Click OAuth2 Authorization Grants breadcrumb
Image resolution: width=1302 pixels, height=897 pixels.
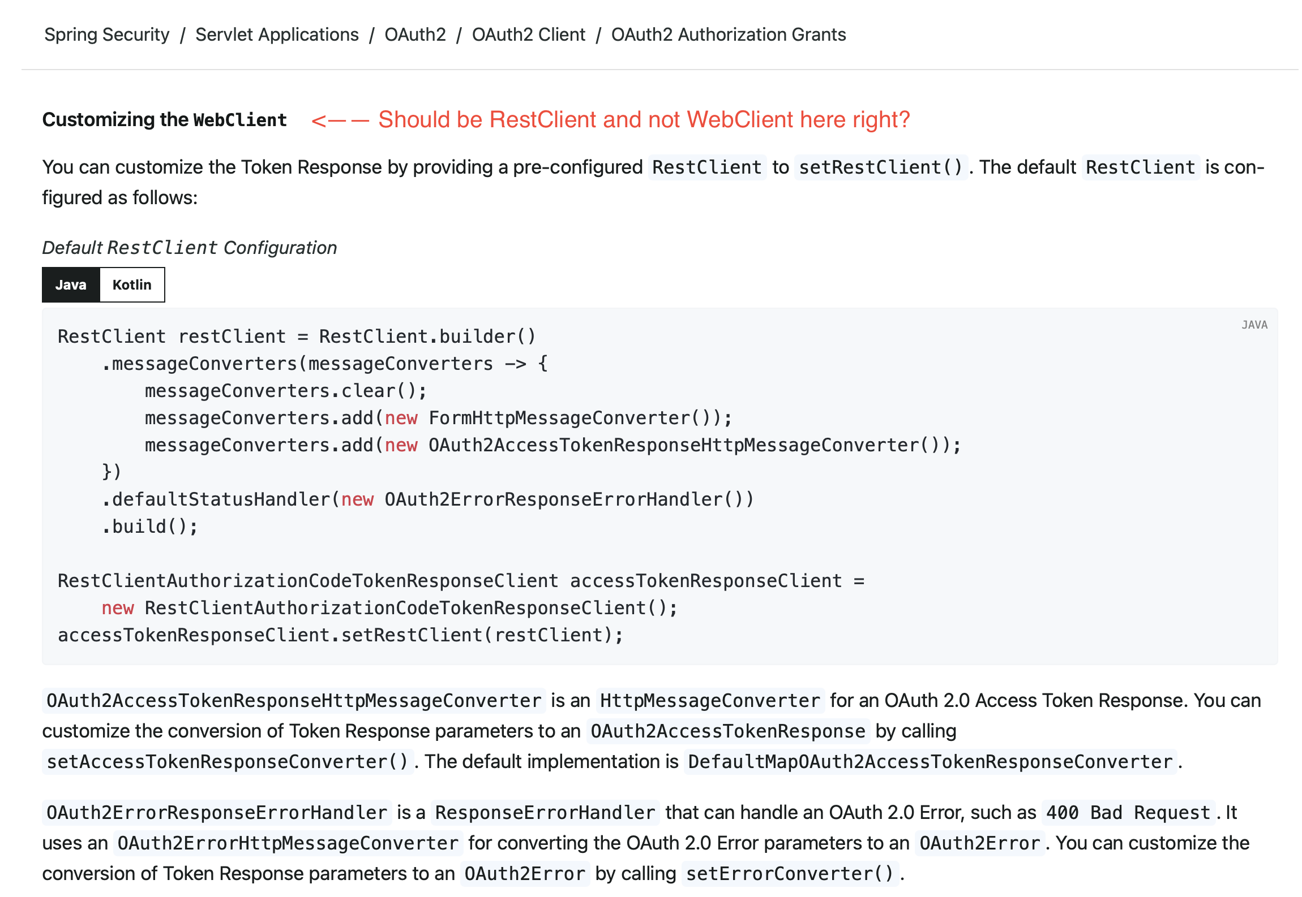pyautogui.click(x=728, y=34)
